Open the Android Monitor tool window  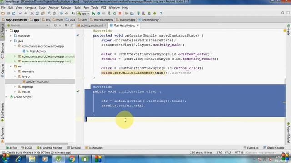[x=50, y=148]
